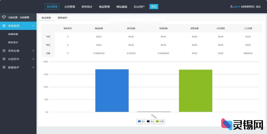This screenshot has height=134, width=267.
Task: Click the signpost icon beside 当前位置
Action: 4,17
